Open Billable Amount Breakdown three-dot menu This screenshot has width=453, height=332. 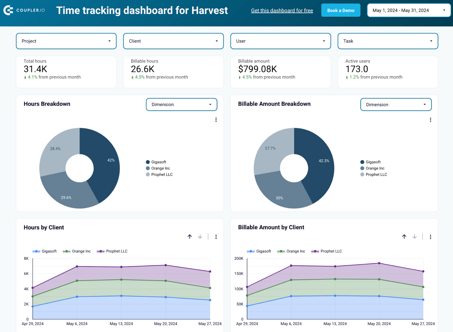coord(430,120)
